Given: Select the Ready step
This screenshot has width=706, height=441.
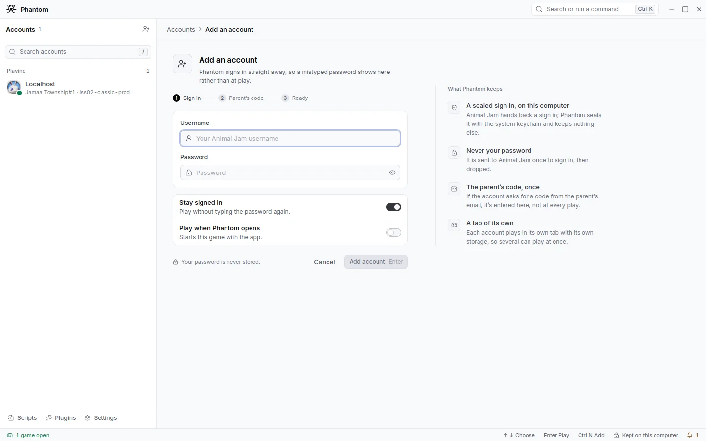Looking at the screenshot, I should tap(295, 98).
